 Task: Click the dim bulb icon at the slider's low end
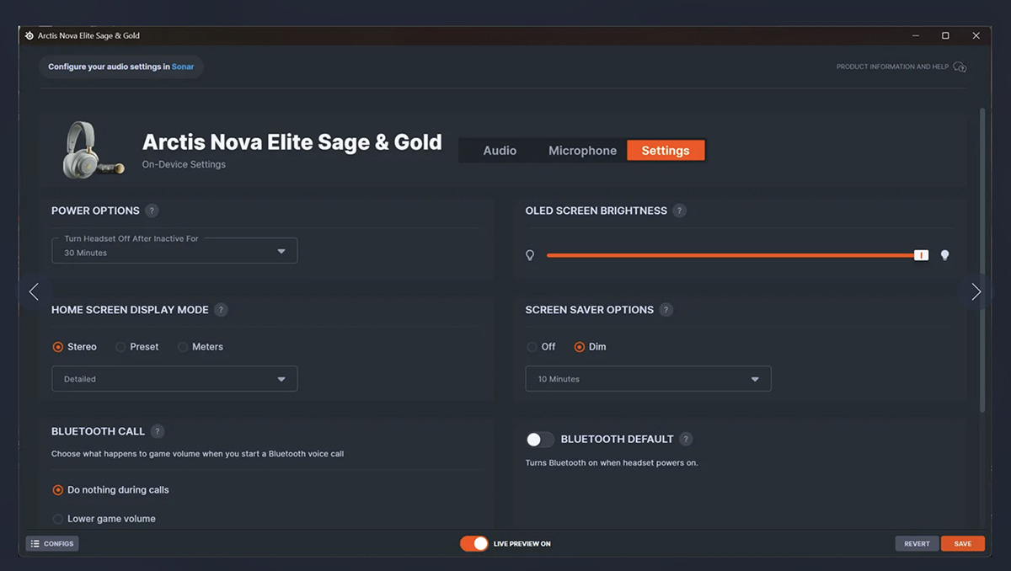click(x=530, y=255)
